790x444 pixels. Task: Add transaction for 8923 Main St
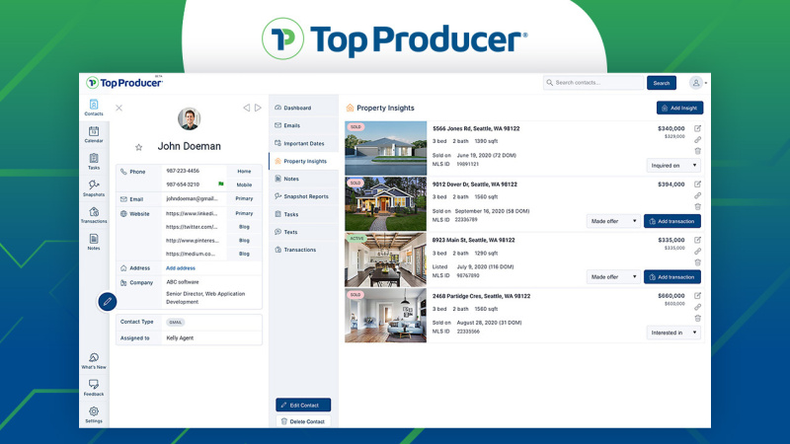click(672, 277)
